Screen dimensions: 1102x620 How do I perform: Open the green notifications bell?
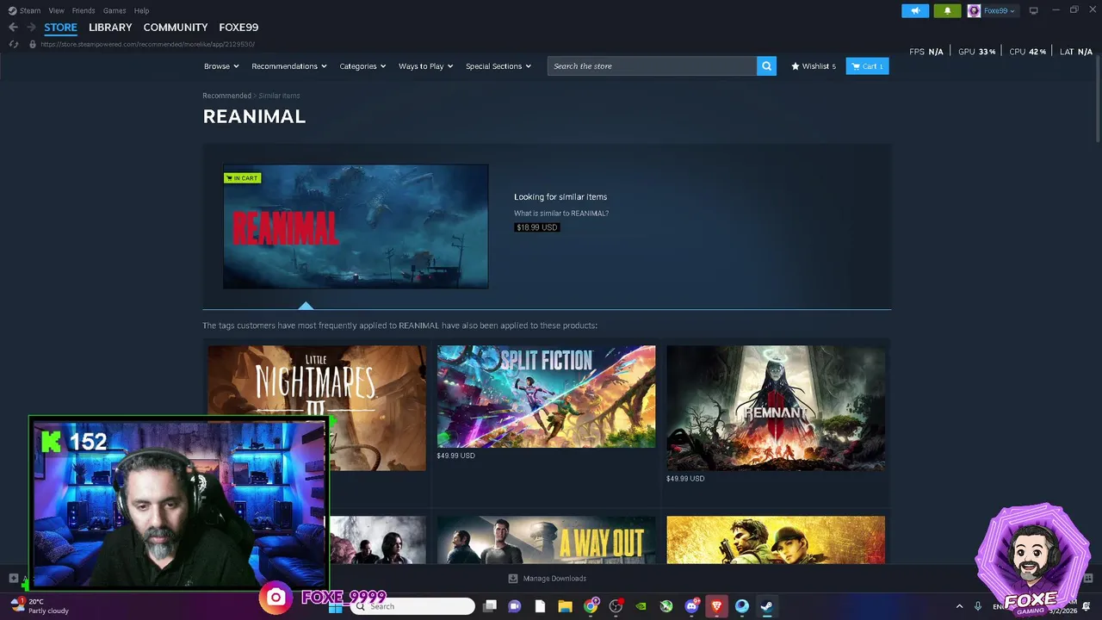point(947,10)
